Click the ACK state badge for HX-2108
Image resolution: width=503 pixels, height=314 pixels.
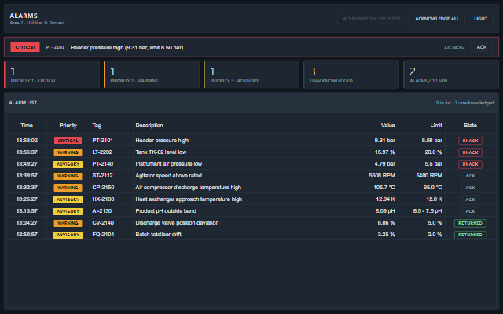470,199
